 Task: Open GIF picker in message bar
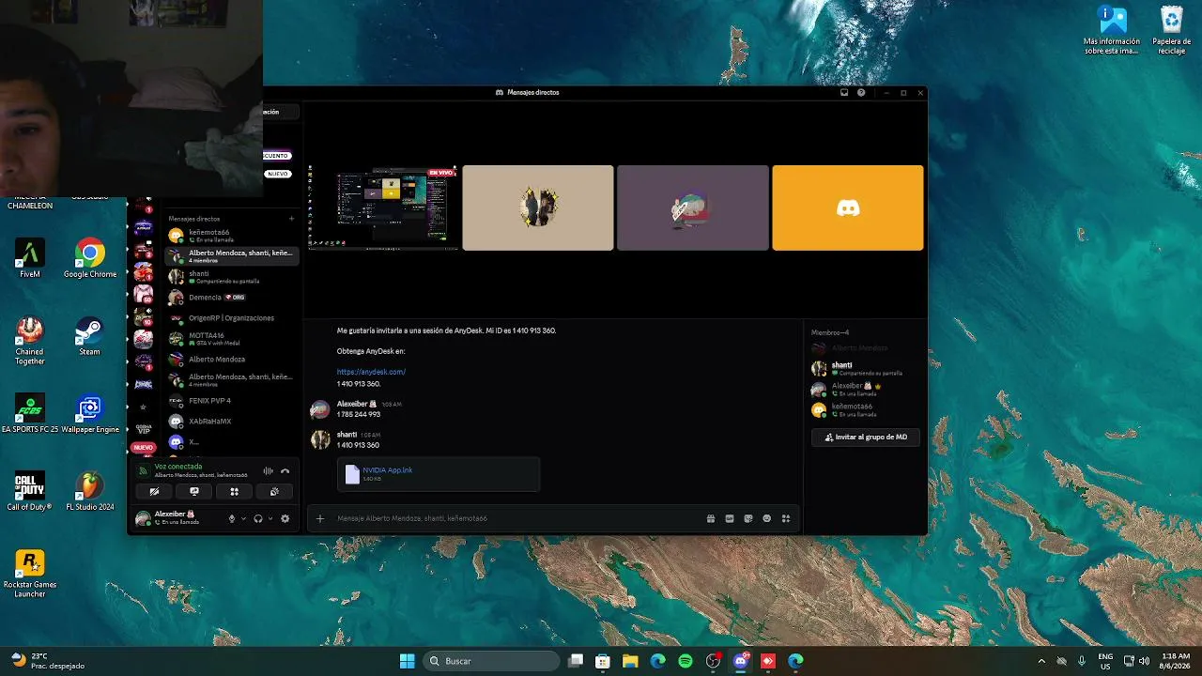point(730,518)
